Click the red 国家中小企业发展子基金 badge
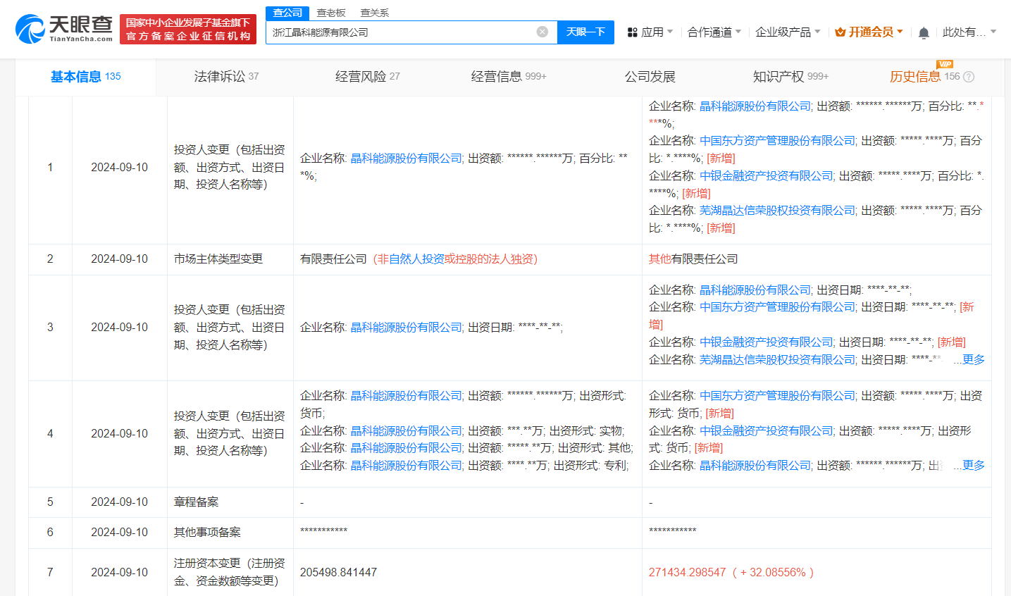Image resolution: width=1011 pixels, height=596 pixels. click(x=187, y=29)
